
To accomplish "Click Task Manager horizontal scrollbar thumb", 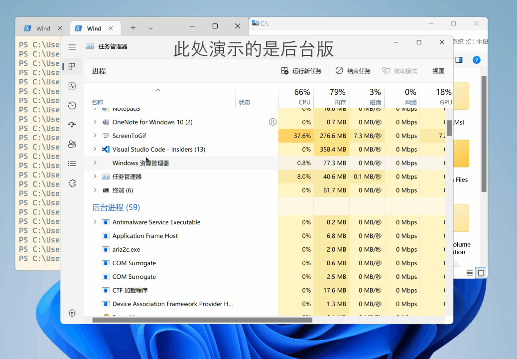I will (x=202, y=320).
